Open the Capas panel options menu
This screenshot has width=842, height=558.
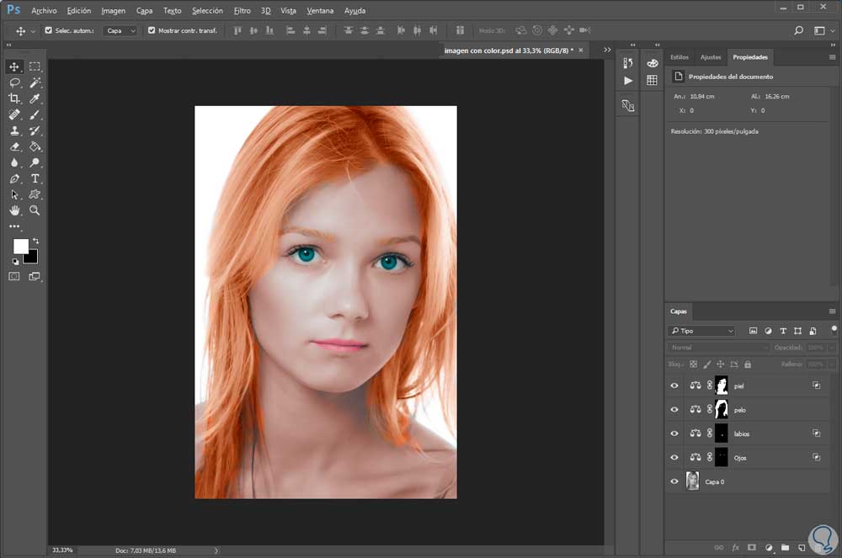pos(833,311)
